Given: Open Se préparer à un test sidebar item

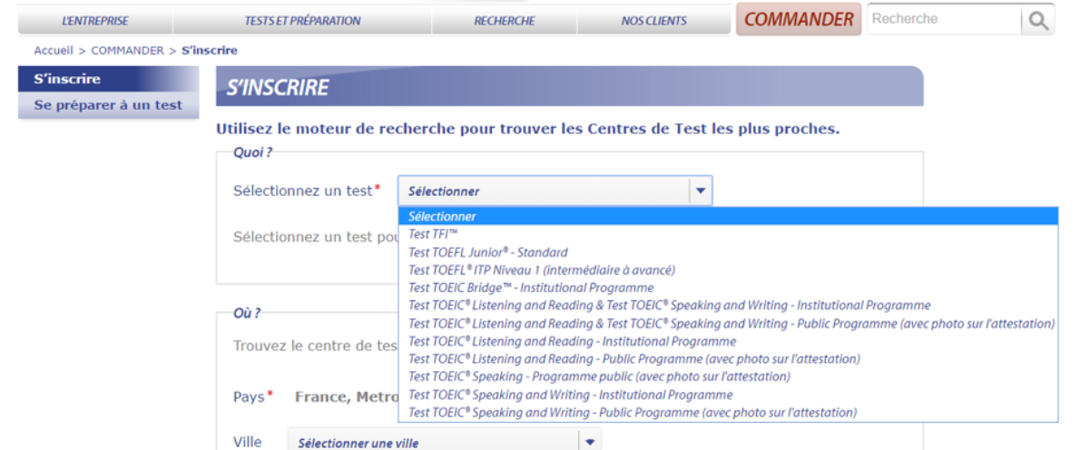Looking at the screenshot, I should 108,105.
